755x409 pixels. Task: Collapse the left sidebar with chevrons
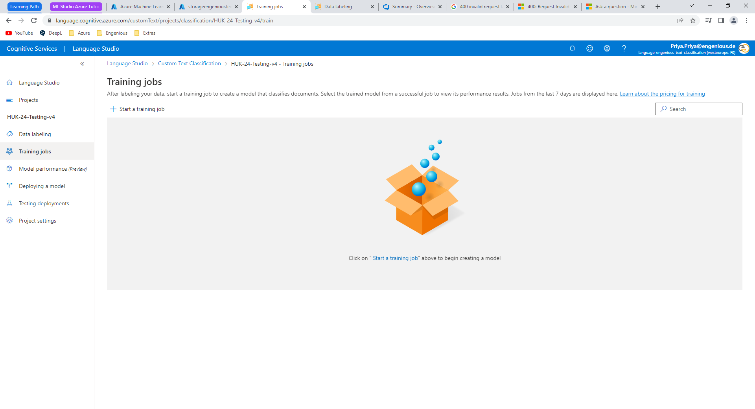pos(82,64)
